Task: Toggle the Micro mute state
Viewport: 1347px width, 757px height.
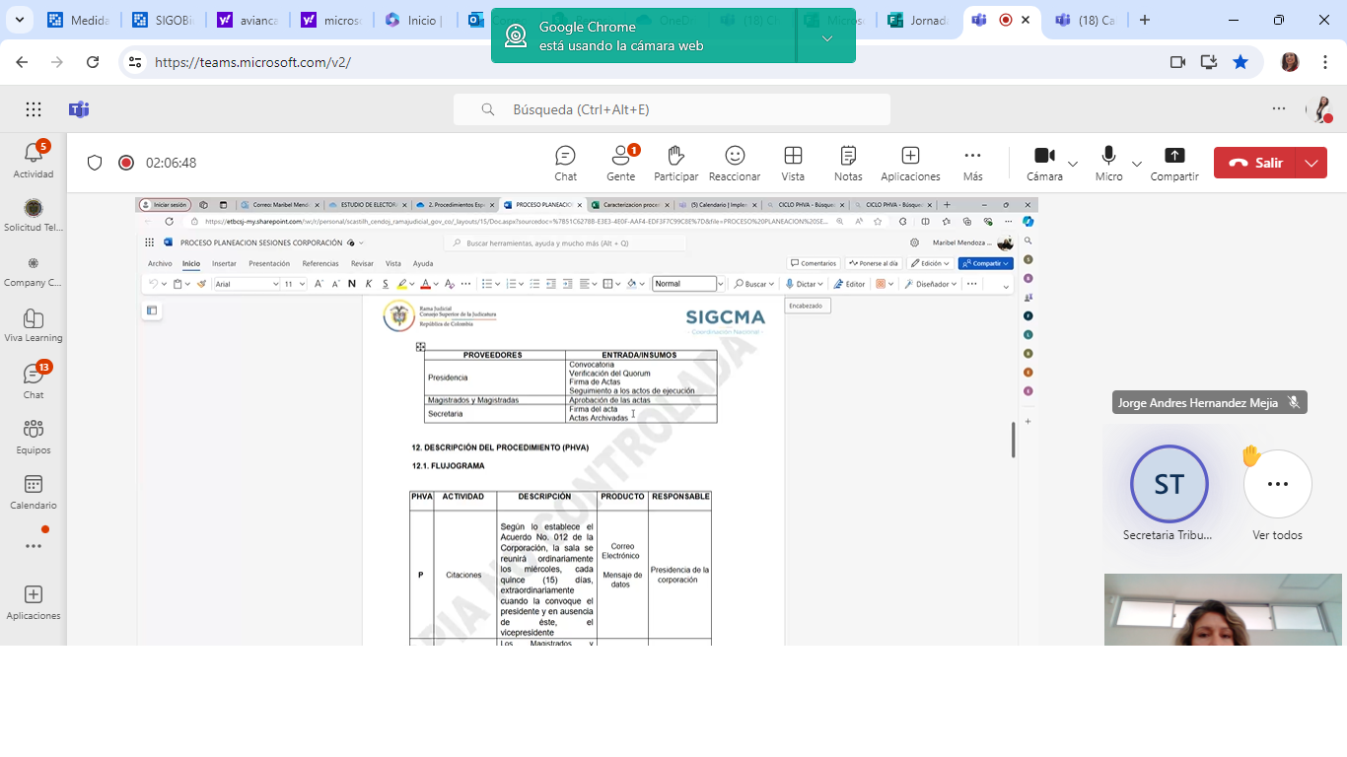Action: (x=1108, y=163)
